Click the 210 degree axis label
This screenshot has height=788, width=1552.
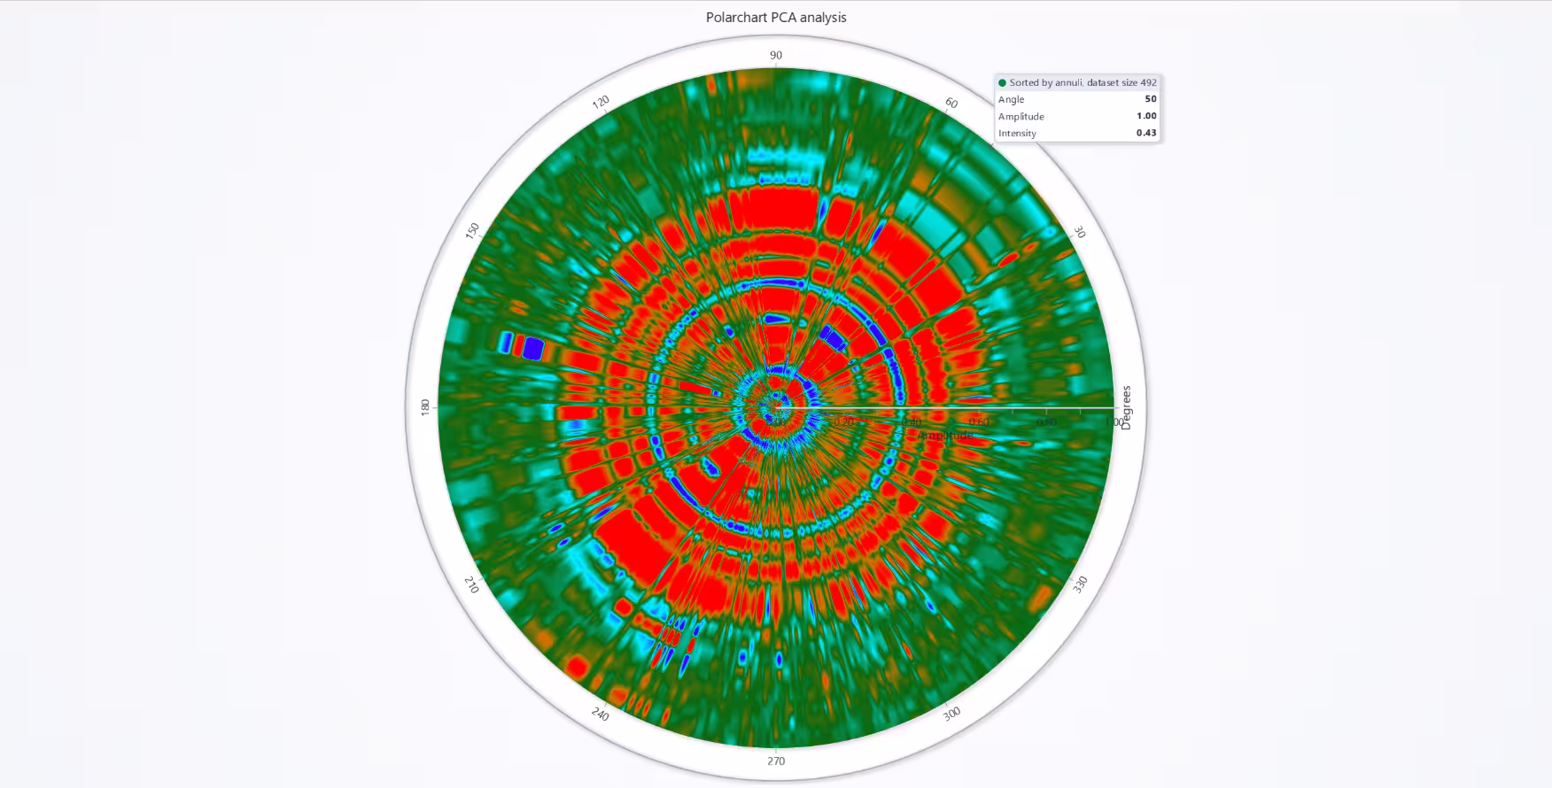pos(471,584)
